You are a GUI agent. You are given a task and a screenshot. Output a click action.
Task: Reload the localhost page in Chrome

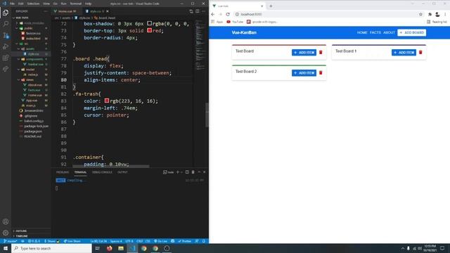click(x=228, y=14)
